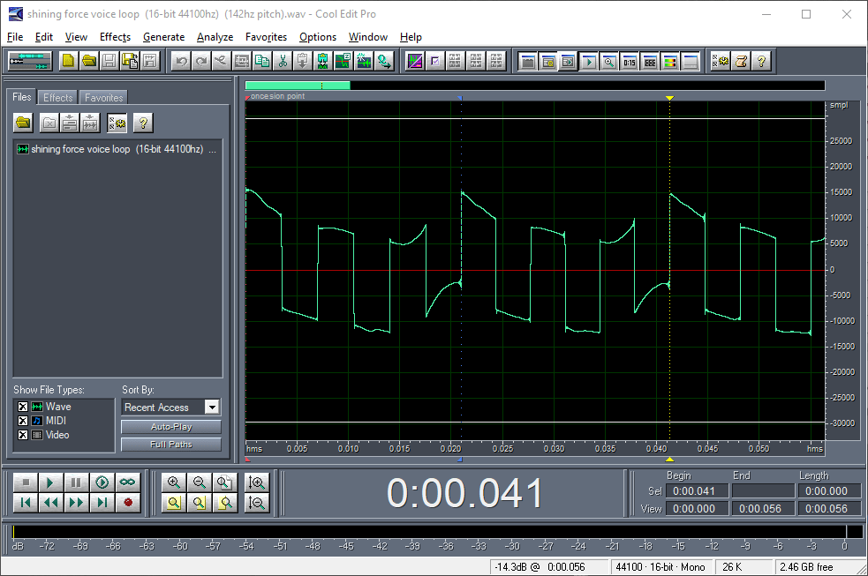The image size is (868, 576).
Task: Uncheck the Wave file type checkbox
Action: pos(23,407)
